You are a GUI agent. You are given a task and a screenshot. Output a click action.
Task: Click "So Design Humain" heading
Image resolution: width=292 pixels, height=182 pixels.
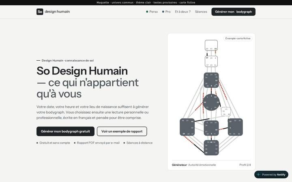coord(82,71)
